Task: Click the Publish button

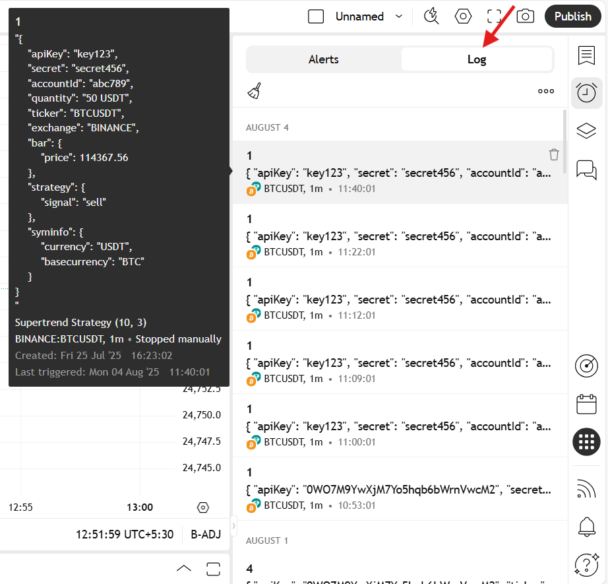Action: click(572, 16)
